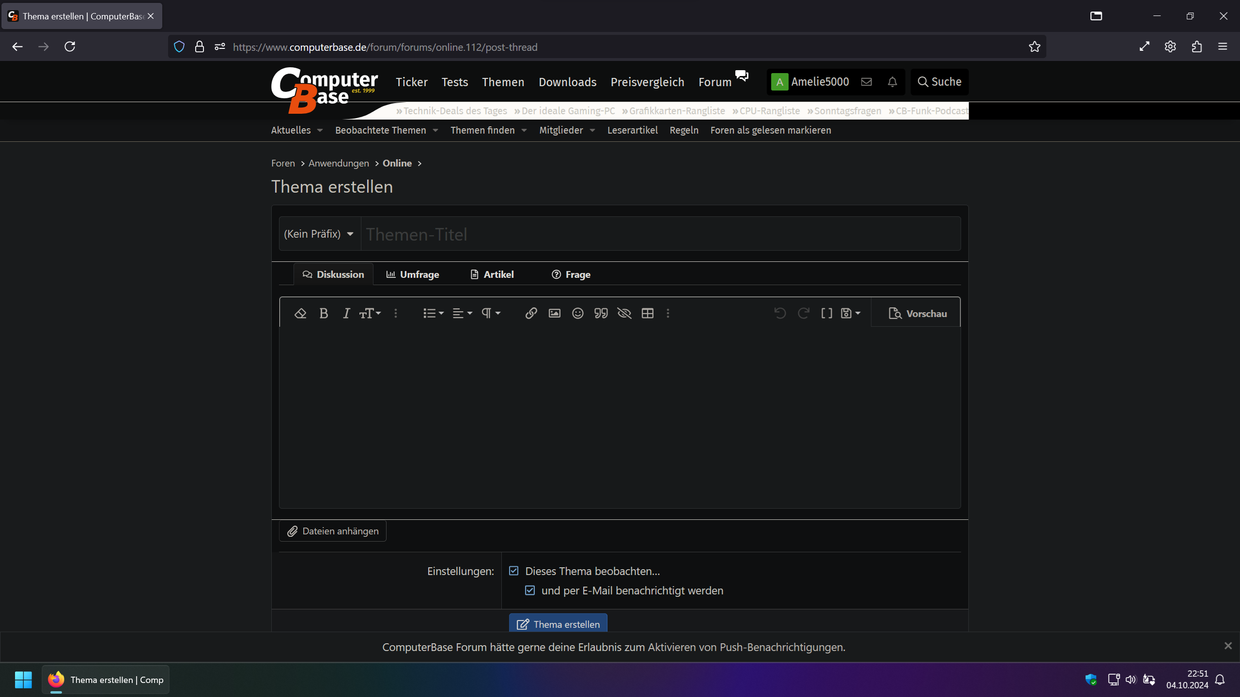Insert a link with chain icon

click(x=531, y=314)
